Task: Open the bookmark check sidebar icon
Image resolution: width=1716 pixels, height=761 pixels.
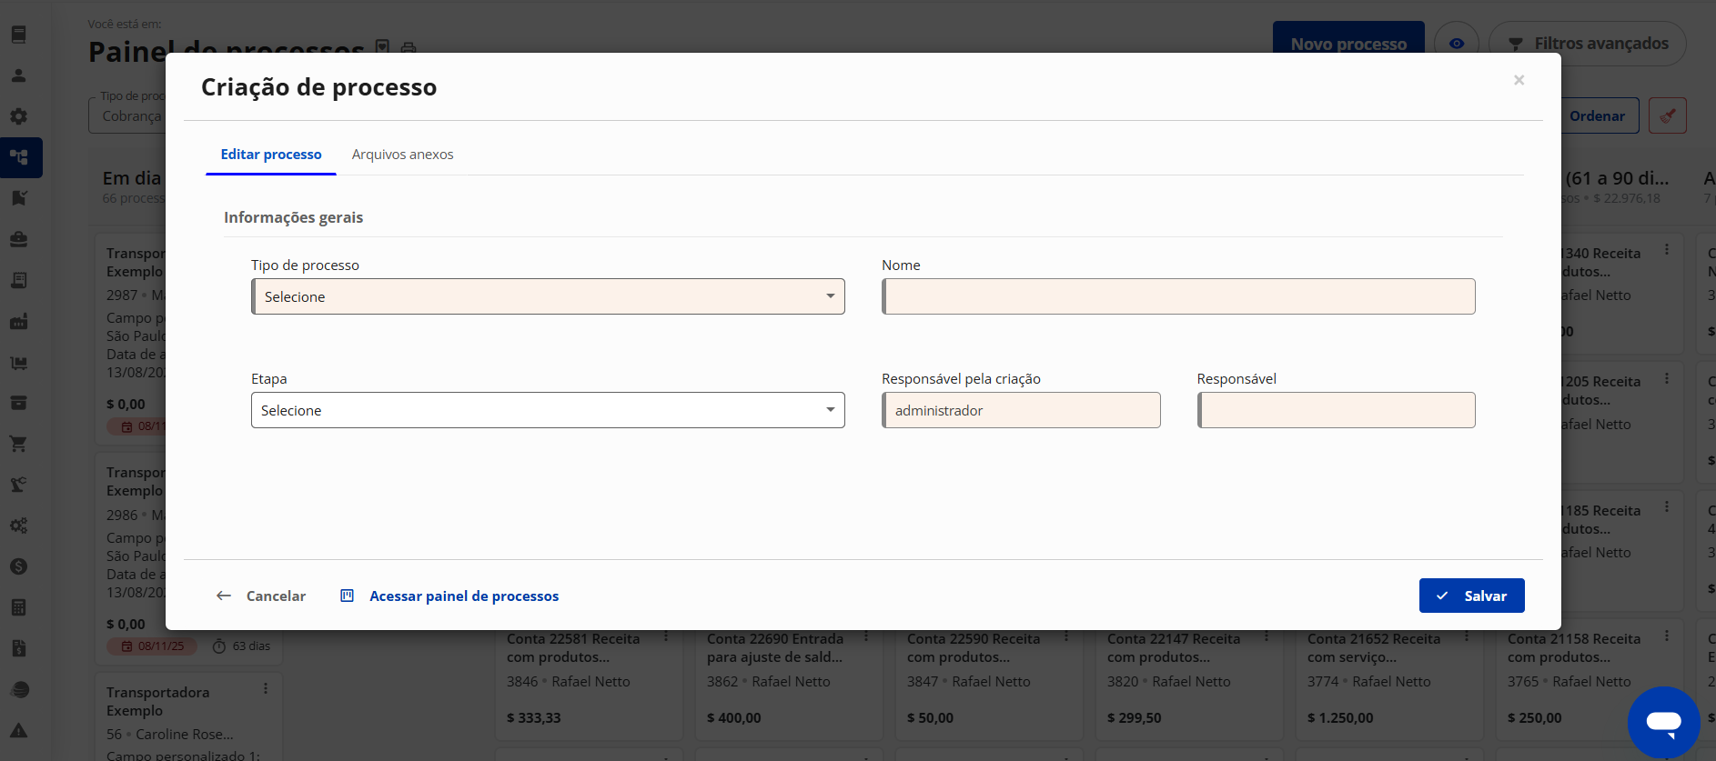Action: point(18,198)
